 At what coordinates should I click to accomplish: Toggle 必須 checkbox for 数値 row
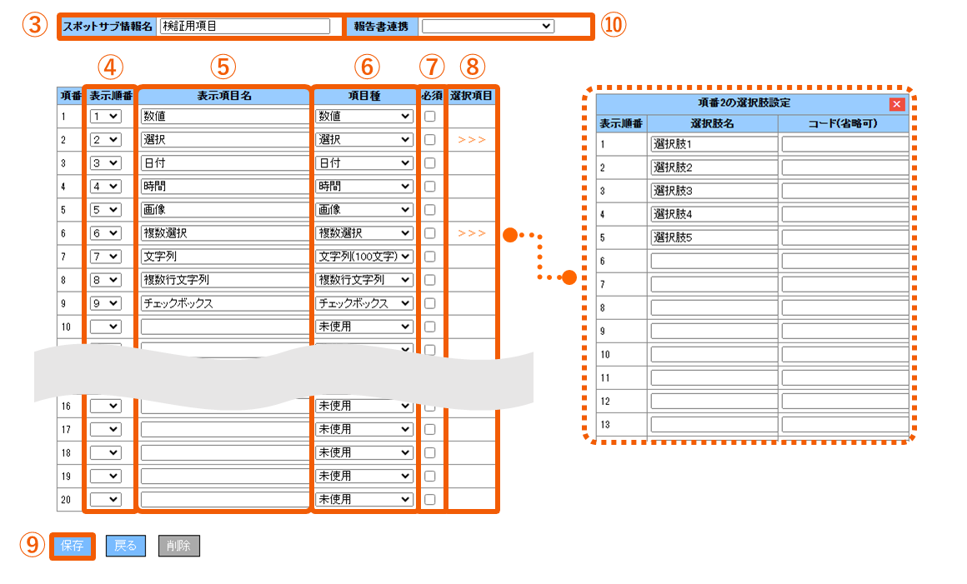(x=430, y=117)
